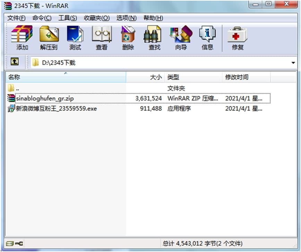Click the parent folder '..' icon
301x252 pixels.
[11, 88]
